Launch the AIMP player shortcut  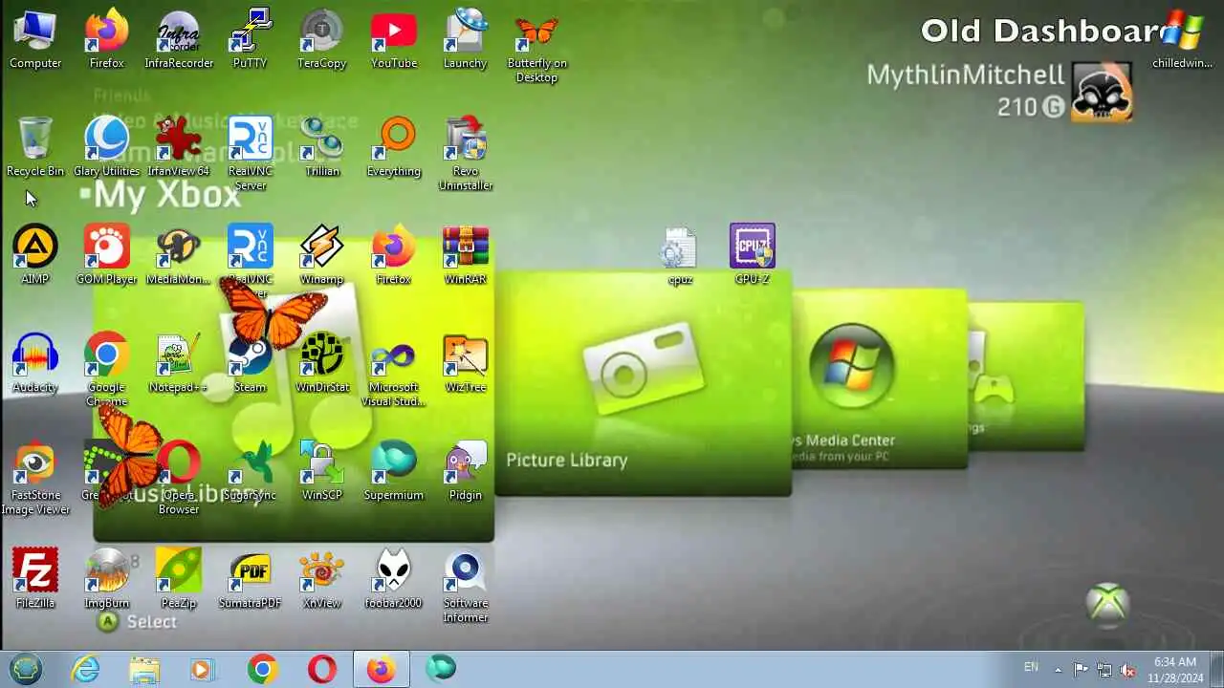pyautogui.click(x=35, y=255)
